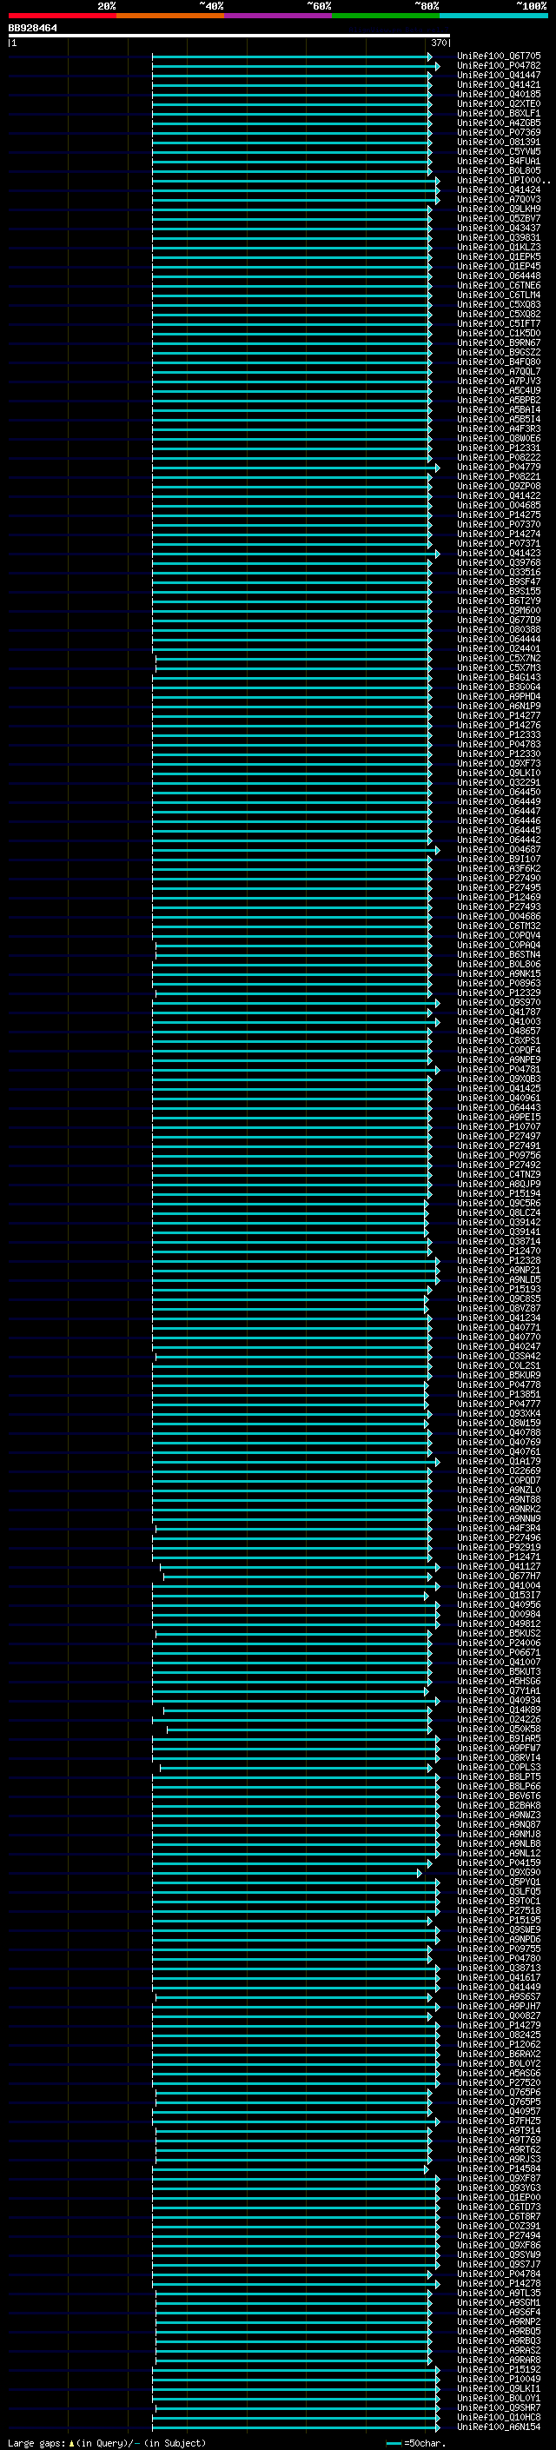Click hit label UniRef100_B4FUA1
The image size is (556, 2450).
click(x=499, y=161)
